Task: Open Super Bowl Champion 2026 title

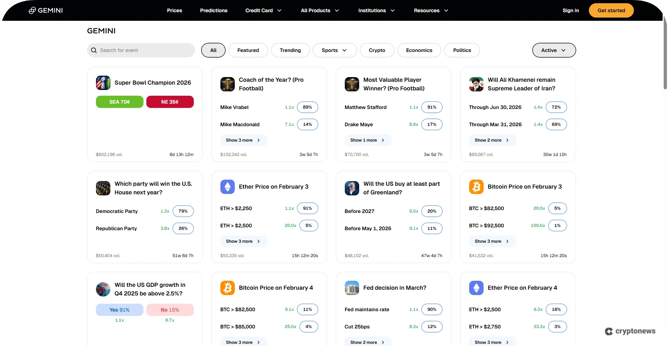Action: tap(153, 83)
